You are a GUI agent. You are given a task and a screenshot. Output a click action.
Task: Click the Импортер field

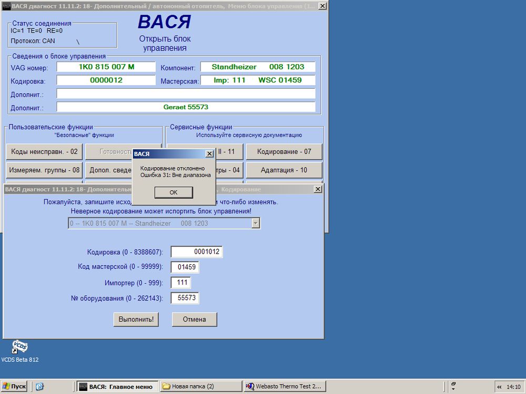pyautogui.click(x=181, y=283)
